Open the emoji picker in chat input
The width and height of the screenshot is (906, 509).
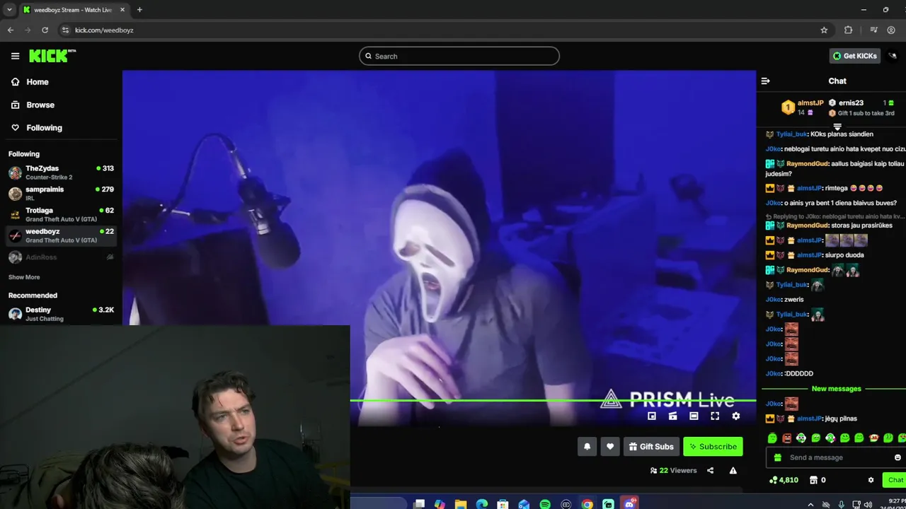point(898,457)
